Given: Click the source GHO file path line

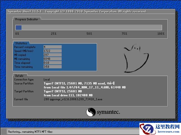Looking at the screenshot, I should [85, 87].
